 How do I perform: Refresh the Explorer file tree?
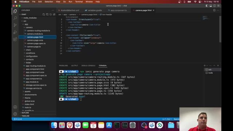(51, 15)
